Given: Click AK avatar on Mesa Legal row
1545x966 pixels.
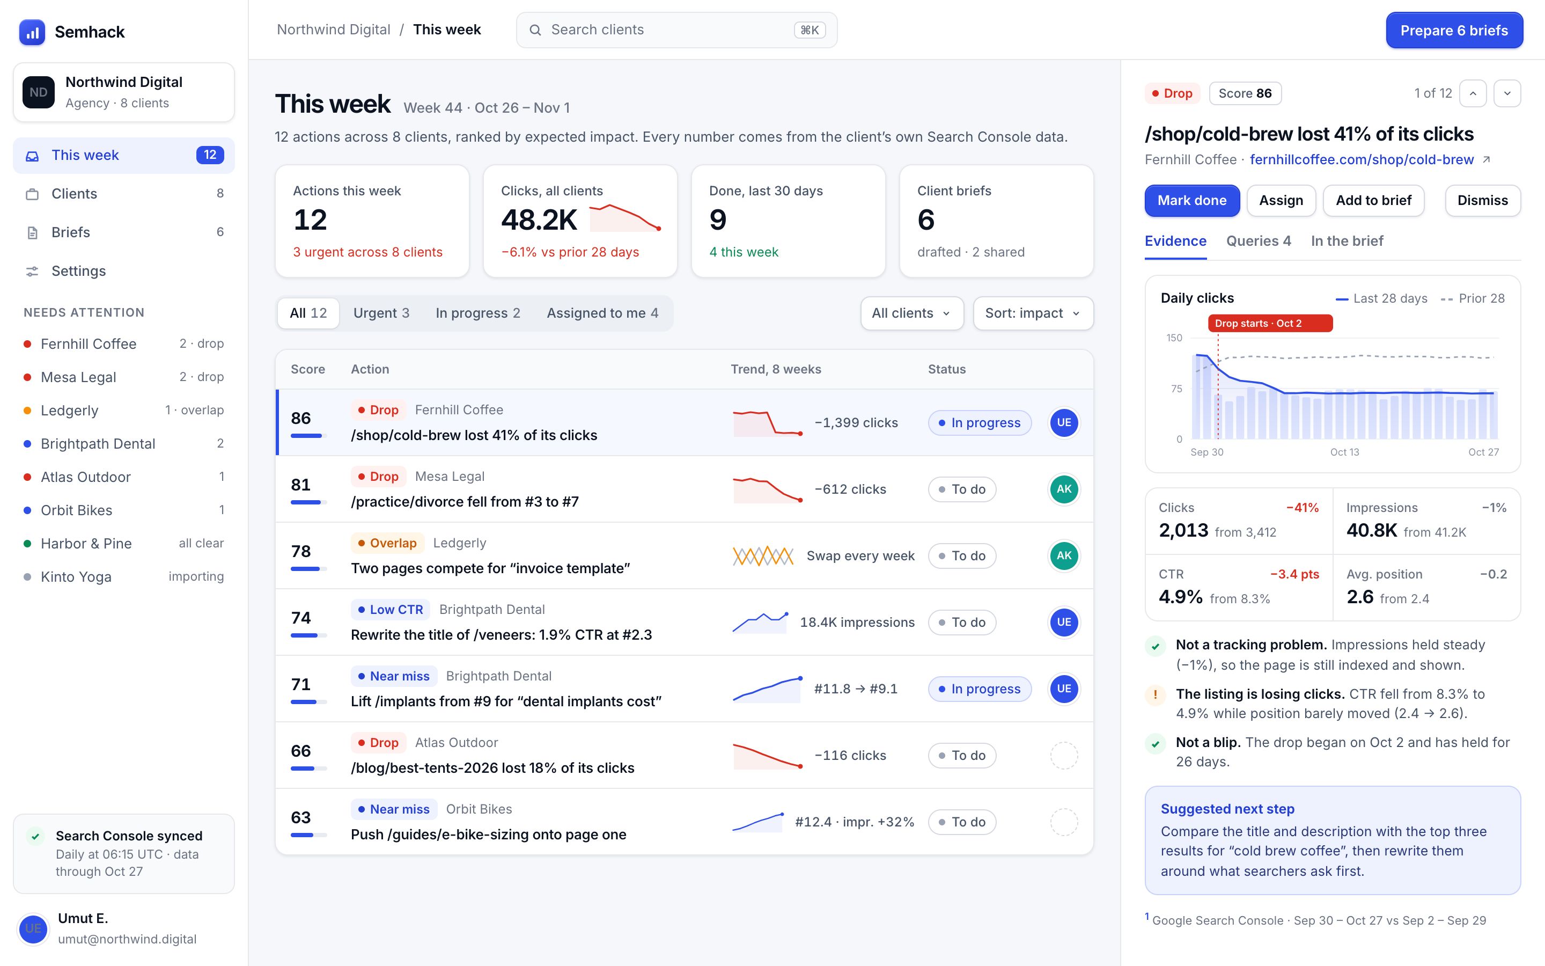Looking at the screenshot, I should click(x=1064, y=489).
